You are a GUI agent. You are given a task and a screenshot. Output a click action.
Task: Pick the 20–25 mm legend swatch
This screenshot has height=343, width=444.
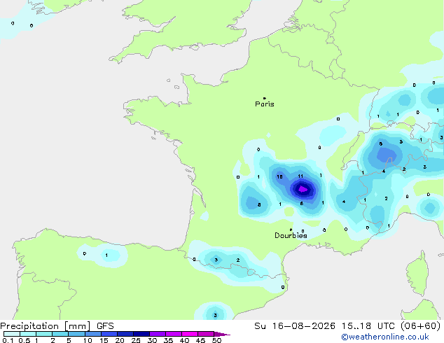pyautogui.click(x=125, y=334)
